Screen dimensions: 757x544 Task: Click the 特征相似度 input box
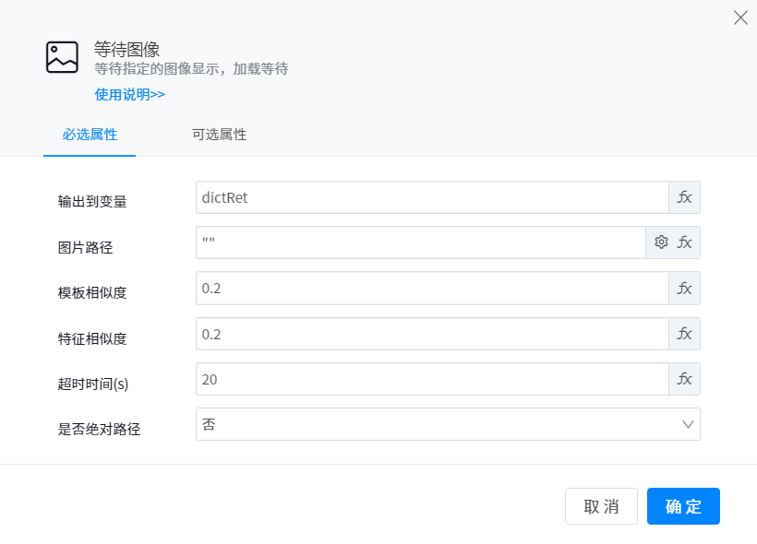click(x=431, y=334)
